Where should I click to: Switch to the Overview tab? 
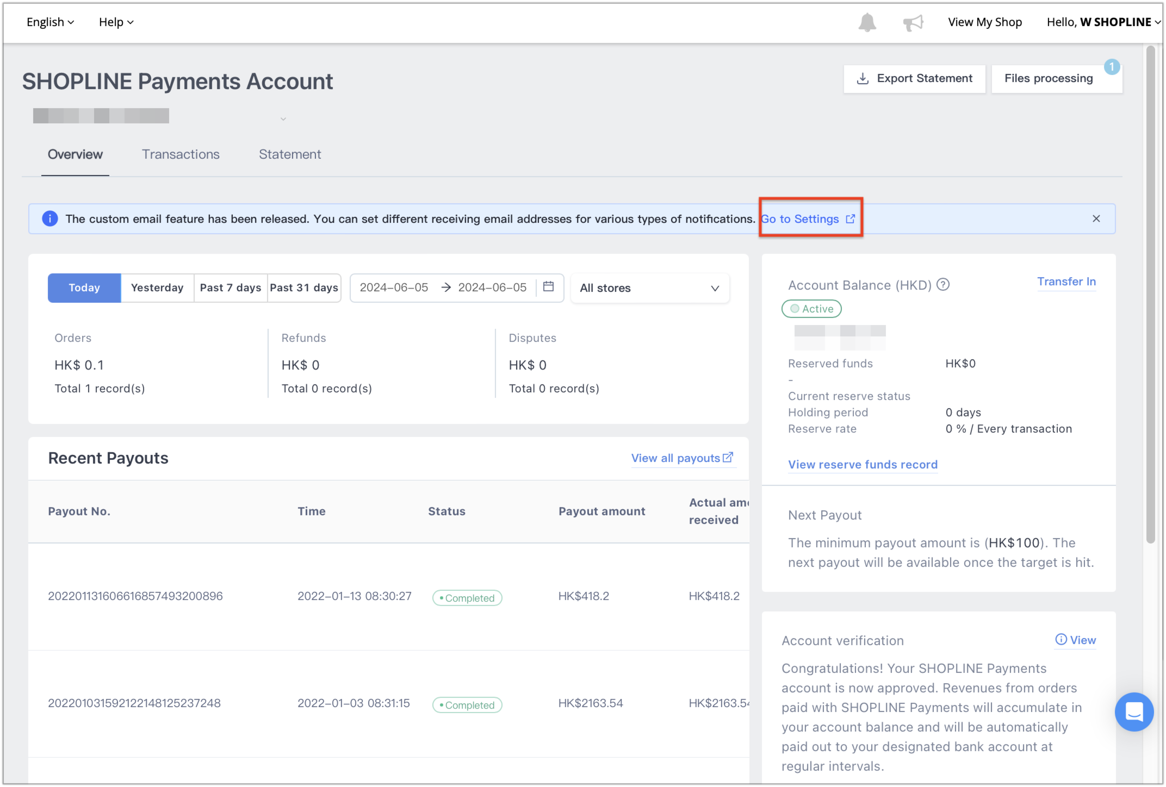coord(75,154)
